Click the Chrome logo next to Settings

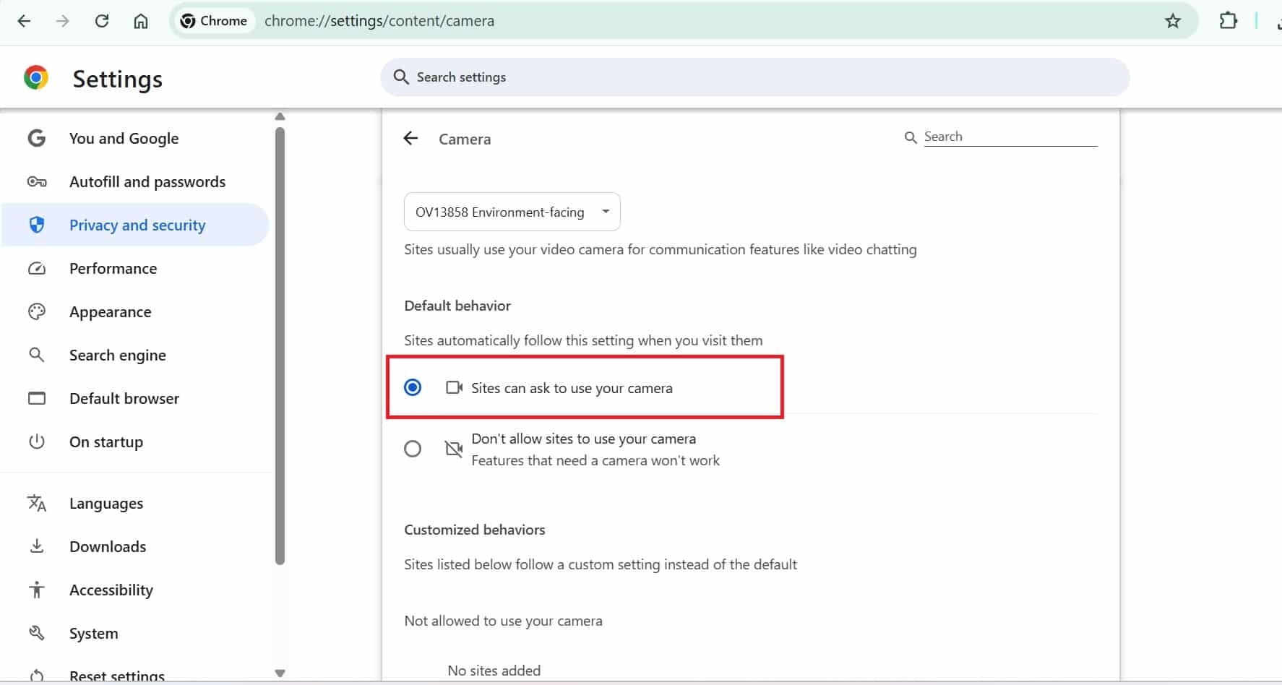[x=36, y=78]
